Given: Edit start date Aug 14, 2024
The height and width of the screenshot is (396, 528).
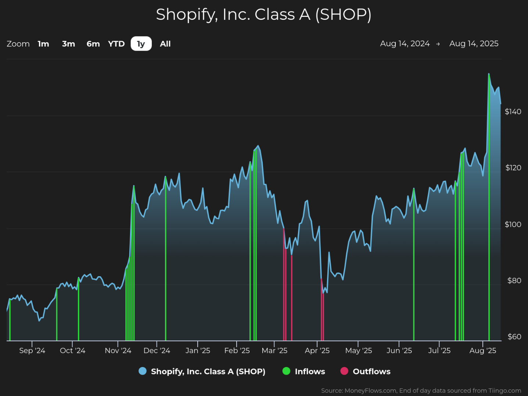Looking at the screenshot, I should 405,44.
